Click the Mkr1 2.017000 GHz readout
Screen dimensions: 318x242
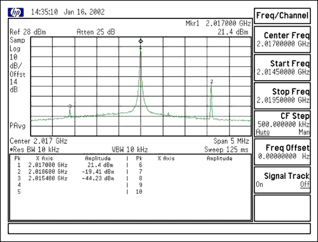pyautogui.click(x=218, y=24)
